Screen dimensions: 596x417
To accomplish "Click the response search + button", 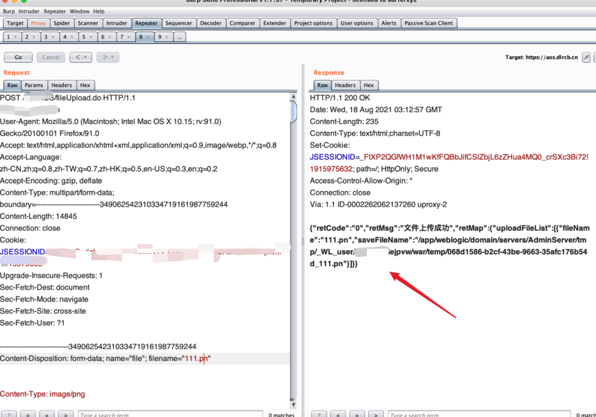I will pos(357,415).
